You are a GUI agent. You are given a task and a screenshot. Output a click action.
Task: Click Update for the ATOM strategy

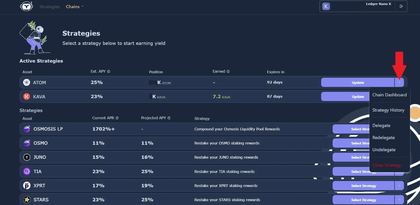pos(358,82)
